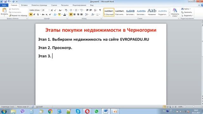Image resolution: width=203 pixels, height=114 pixels.
Task: Toggle show paragraph marks ¶
Action: 100,10
